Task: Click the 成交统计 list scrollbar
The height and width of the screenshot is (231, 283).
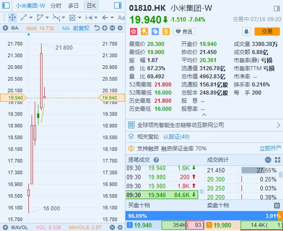Action: coord(280,174)
